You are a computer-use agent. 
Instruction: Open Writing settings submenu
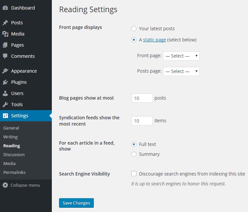click(10, 137)
